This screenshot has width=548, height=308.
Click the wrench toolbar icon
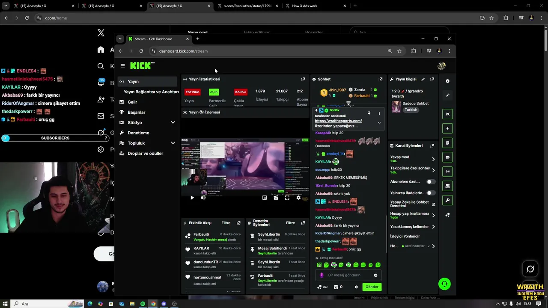point(447,200)
